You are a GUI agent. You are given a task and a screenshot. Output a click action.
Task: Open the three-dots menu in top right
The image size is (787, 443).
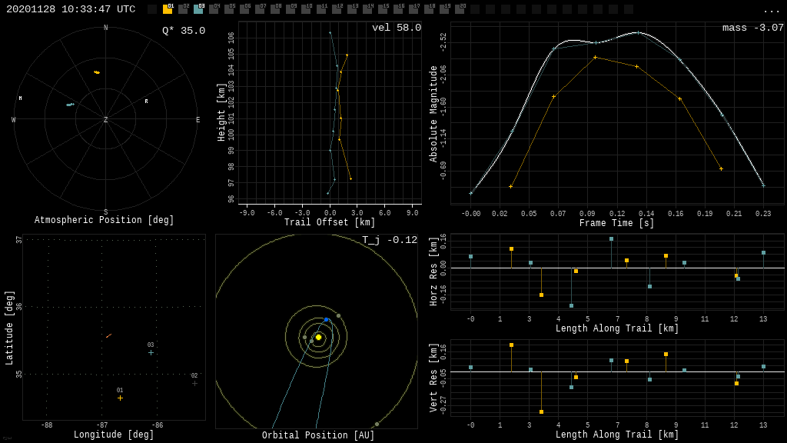[x=771, y=10]
